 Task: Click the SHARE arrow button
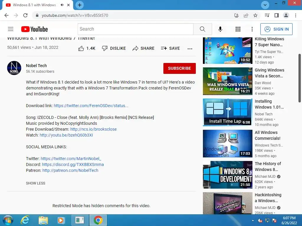[144, 49]
